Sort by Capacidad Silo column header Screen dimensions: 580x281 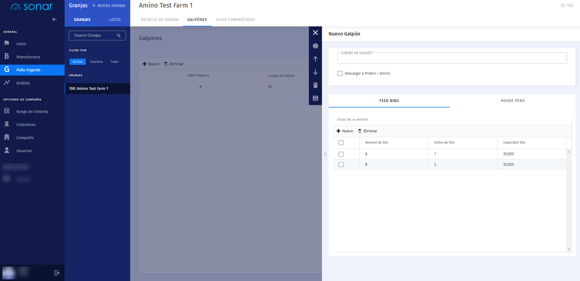tap(532, 143)
